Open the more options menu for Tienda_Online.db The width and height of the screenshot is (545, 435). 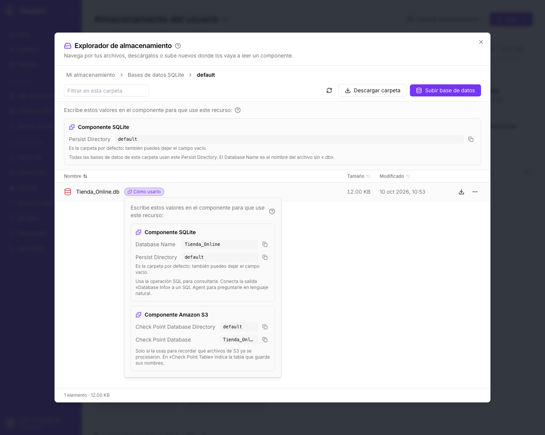pos(475,192)
